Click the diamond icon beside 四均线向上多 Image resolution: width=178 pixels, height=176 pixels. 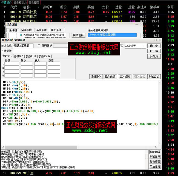coord(21,35)
